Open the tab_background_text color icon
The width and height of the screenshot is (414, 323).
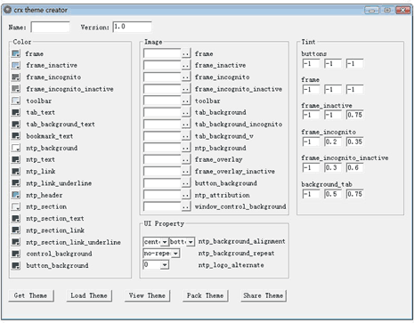point(16,125)
